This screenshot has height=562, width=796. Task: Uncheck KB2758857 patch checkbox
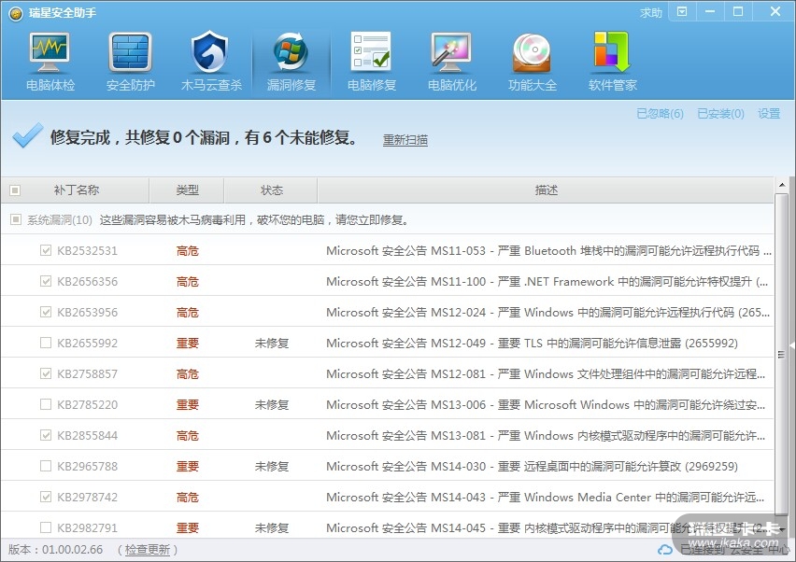point(46,373)
